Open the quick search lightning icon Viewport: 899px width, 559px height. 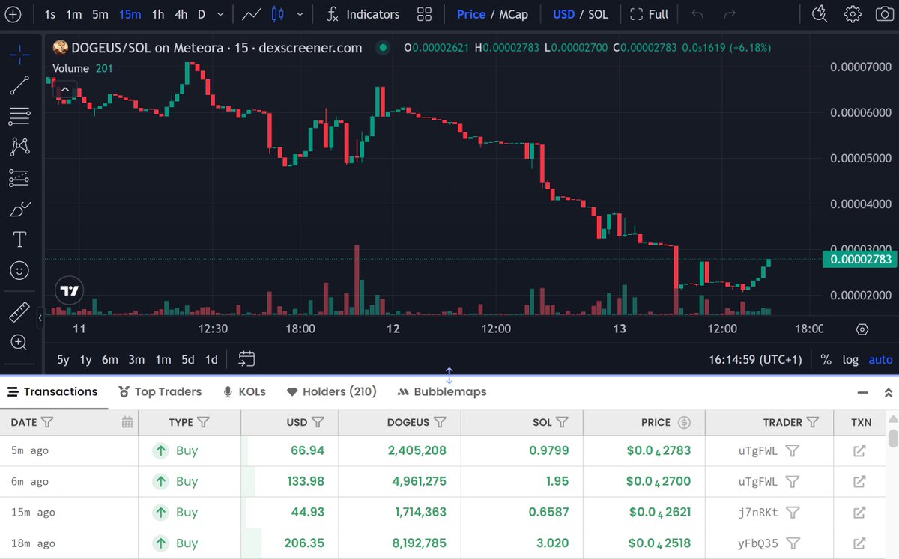pyautogui.click(x=820, y=14)
